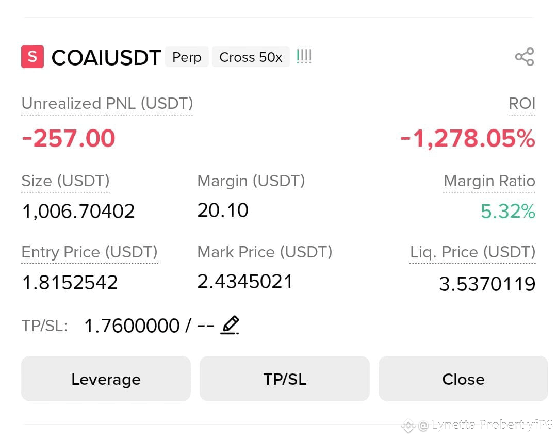Tap the Mark Price value 2.4345021
The image size is (557, 439).
(245, 282)
